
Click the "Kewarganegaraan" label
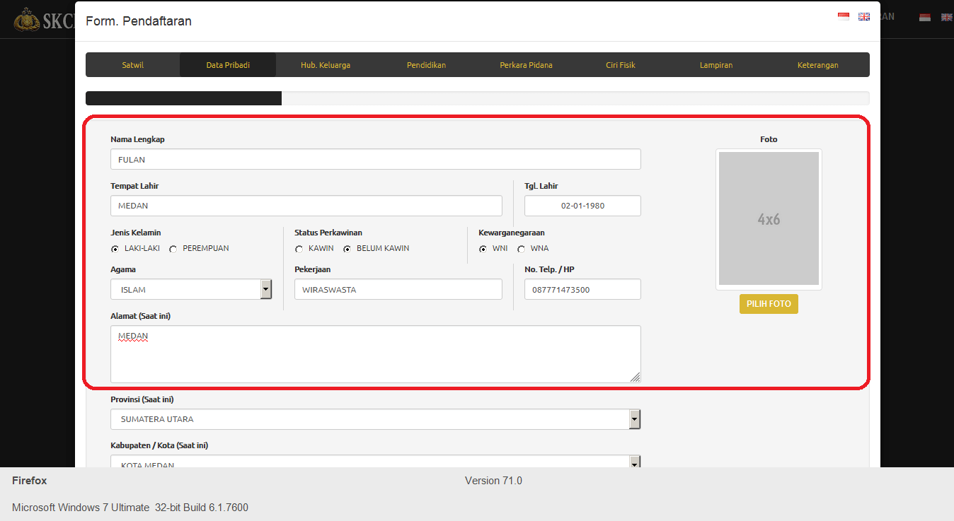point(512,233)
